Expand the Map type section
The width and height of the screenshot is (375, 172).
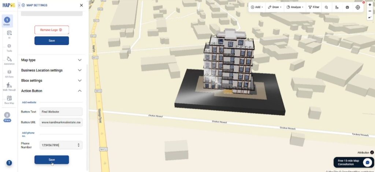point(51,60)
